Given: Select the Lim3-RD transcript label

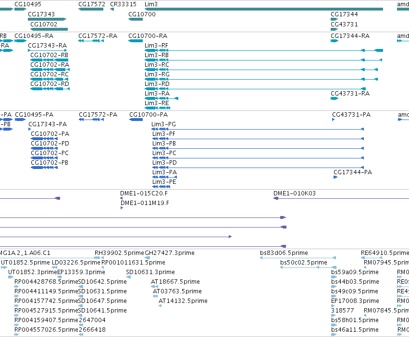Looking at the screenshot, I should [x=157, y=84].
